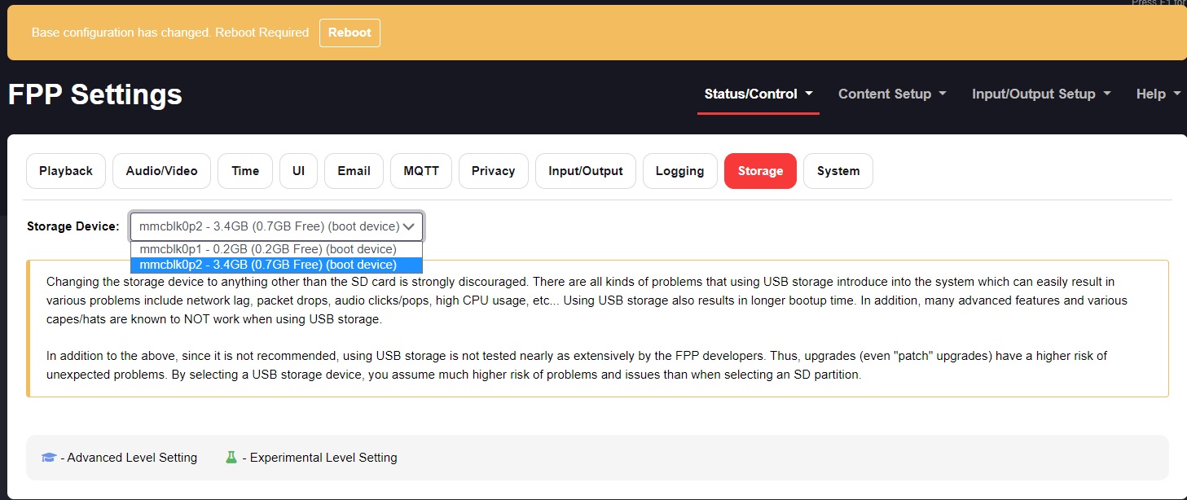Image resolution: width=1187 pixels, height=500 pixels.
Task: Click the Advanced Level Setting graduation cap icon
Action: coord(48,457)
